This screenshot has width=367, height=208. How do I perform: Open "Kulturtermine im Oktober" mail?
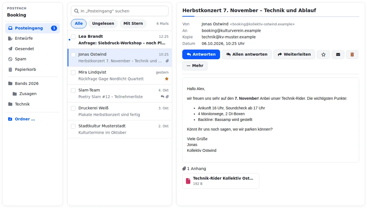(x=120, y=129)
